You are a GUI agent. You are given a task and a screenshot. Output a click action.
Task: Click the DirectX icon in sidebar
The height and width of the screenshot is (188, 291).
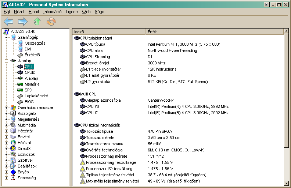coord(14,148)
